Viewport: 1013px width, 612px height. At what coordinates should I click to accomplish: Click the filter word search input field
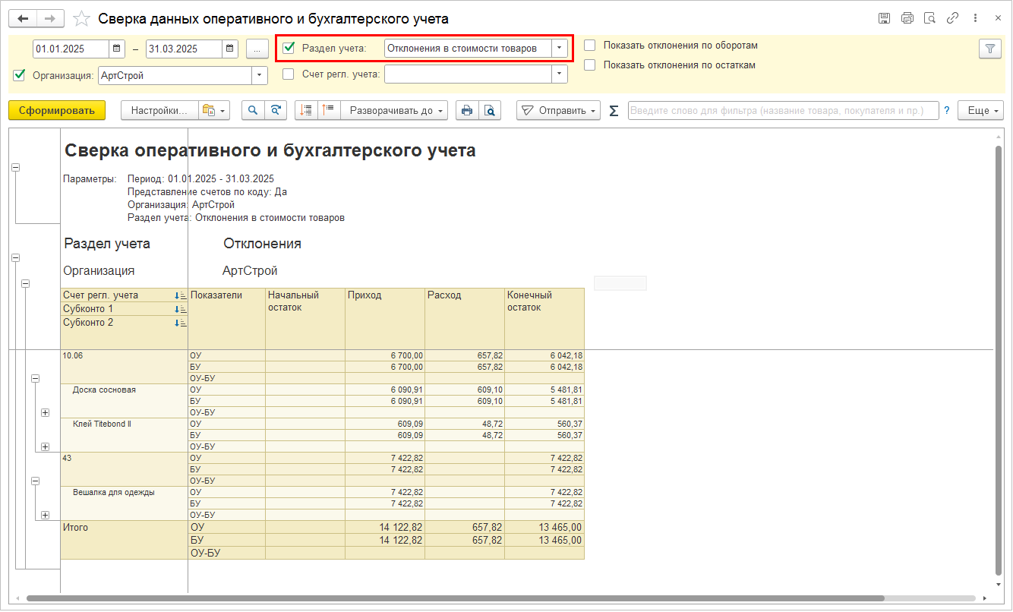pos(782,111)
